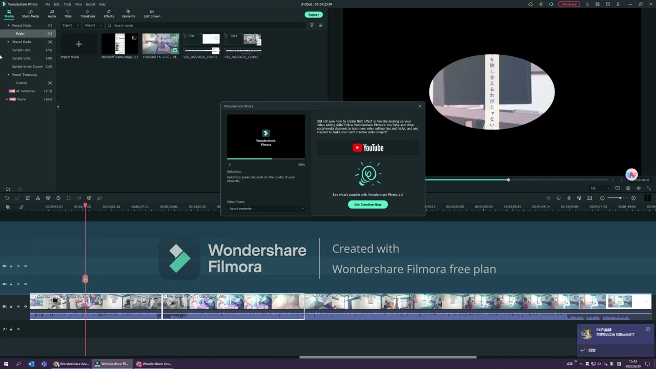Click the Windows Start button

pyautogui.click(x=6, y=364)
